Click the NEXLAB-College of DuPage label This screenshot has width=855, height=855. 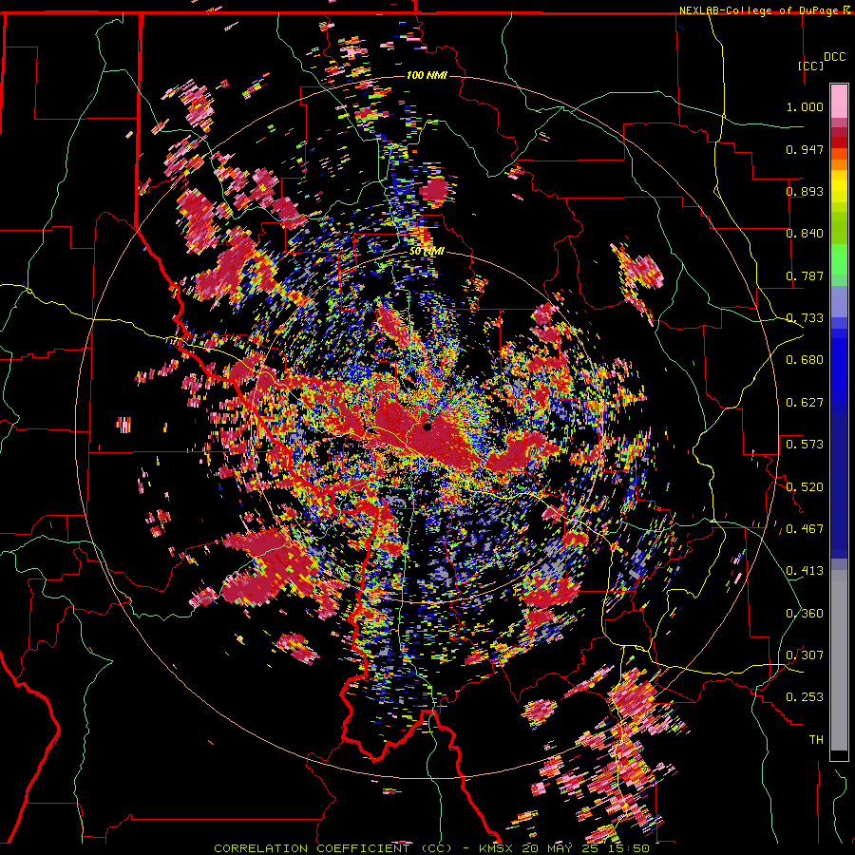pyautogui.click(x=760, y=10)
